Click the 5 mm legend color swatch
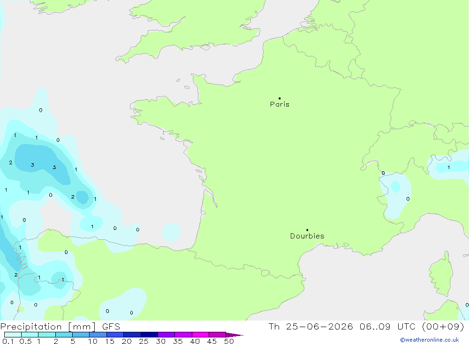The image size is (469, 344). [x=81, y=335]
